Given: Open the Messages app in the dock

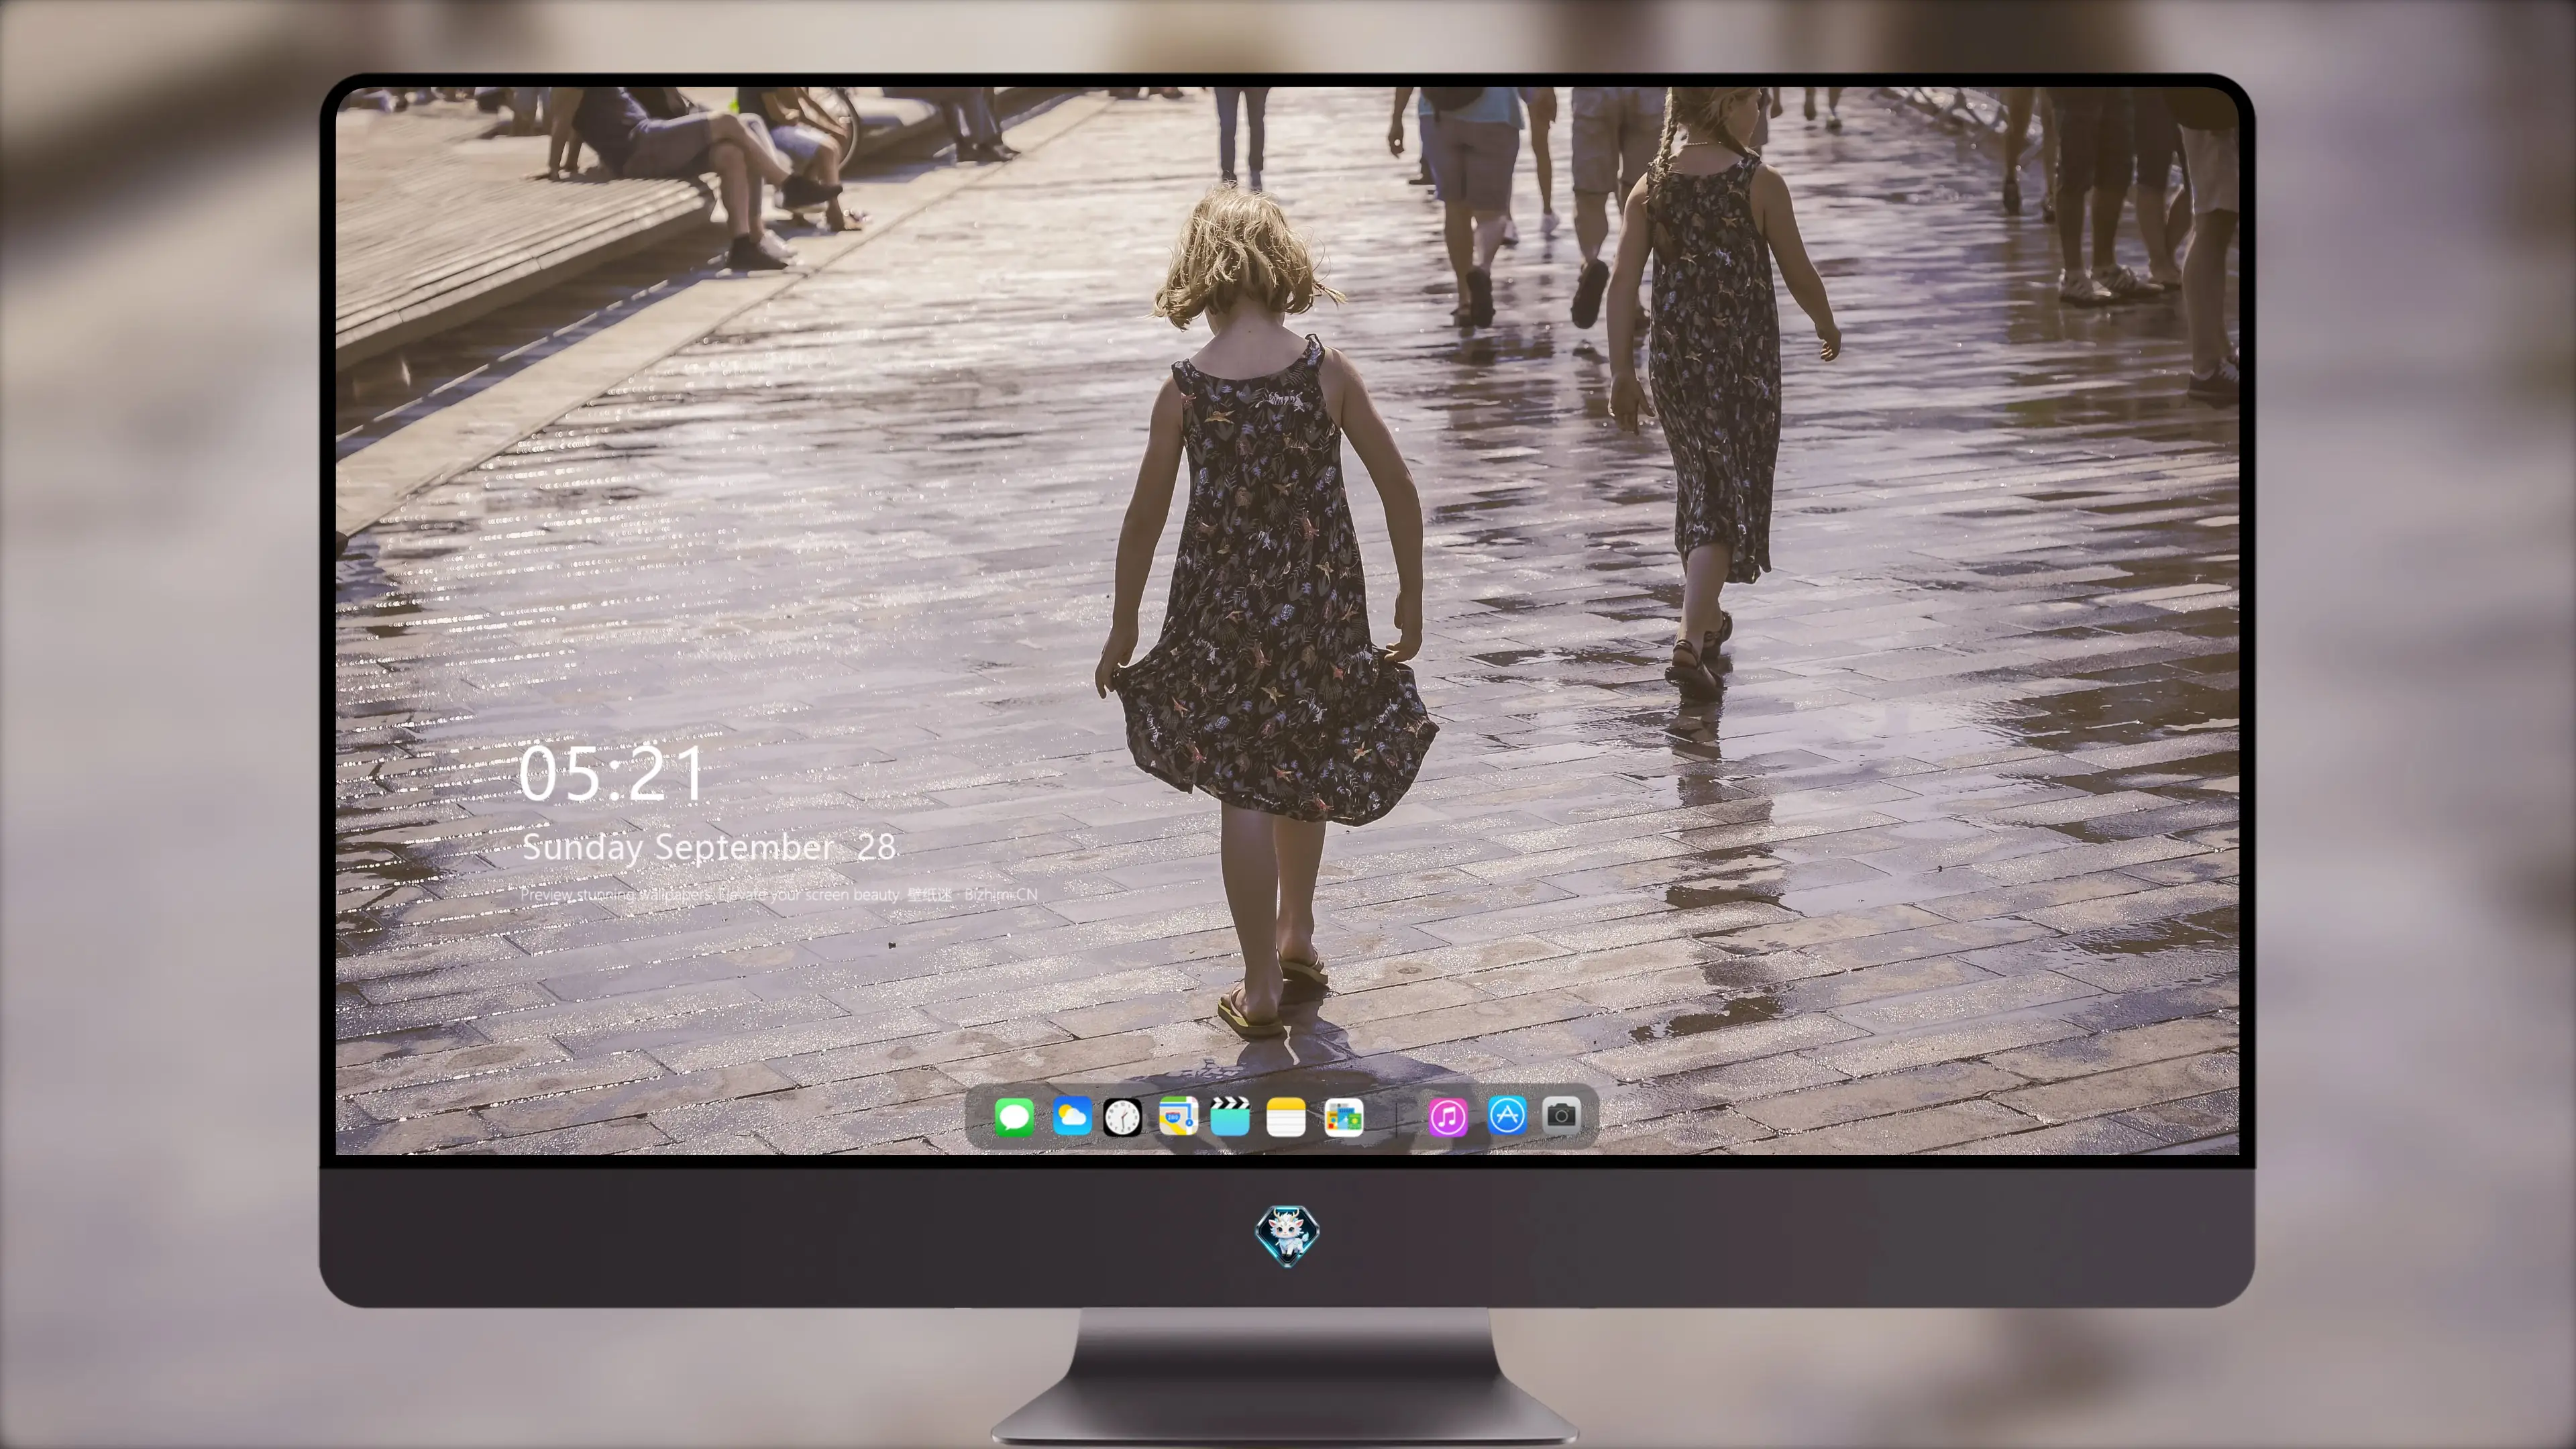Looking at the screenshot, I should 1014,1117.
